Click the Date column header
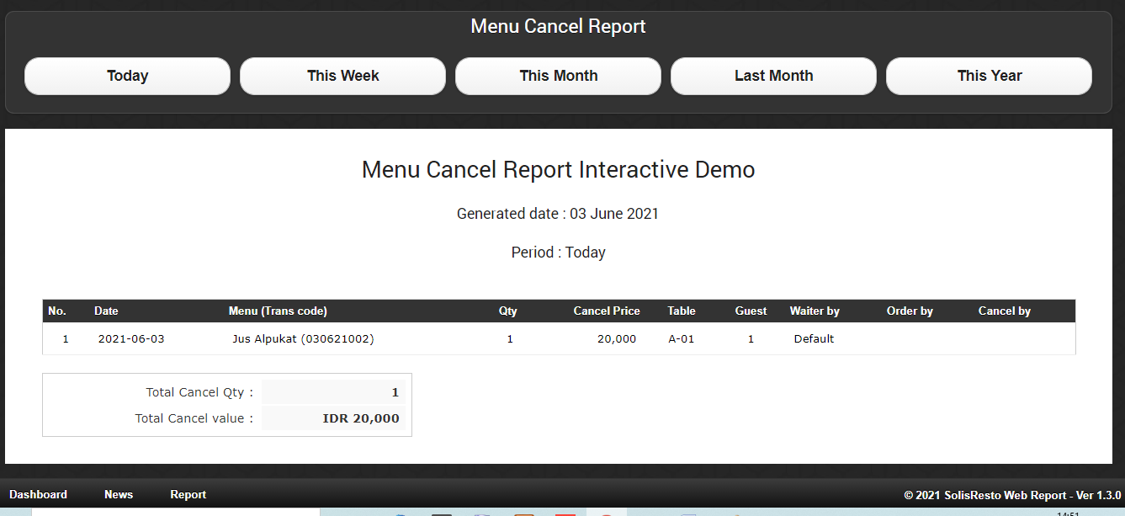 [106, 311]
